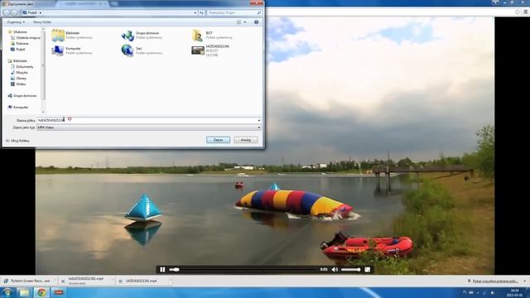The height and width of the screenshot is (298, 530).
Task: Open the view options dropdown arrow
Action: 245,22
